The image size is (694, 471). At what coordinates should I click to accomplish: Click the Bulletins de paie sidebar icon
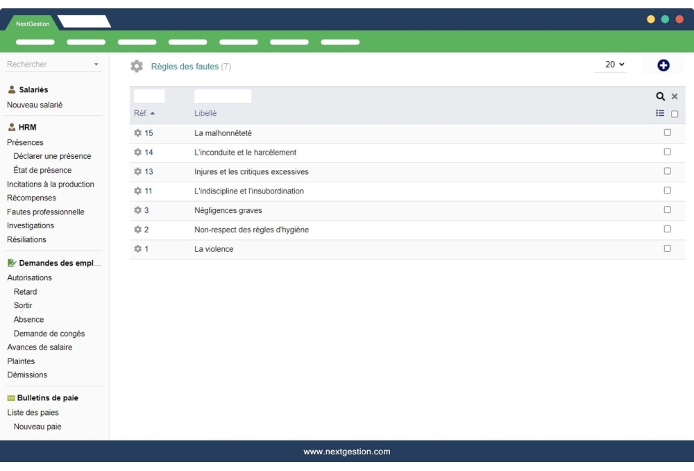tap(11, 397)
